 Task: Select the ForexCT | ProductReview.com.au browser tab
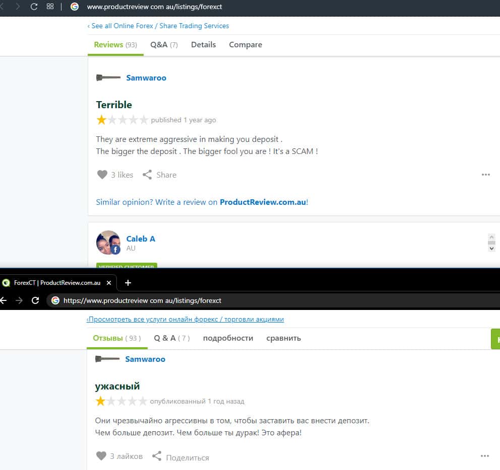[x=58, y=283]
